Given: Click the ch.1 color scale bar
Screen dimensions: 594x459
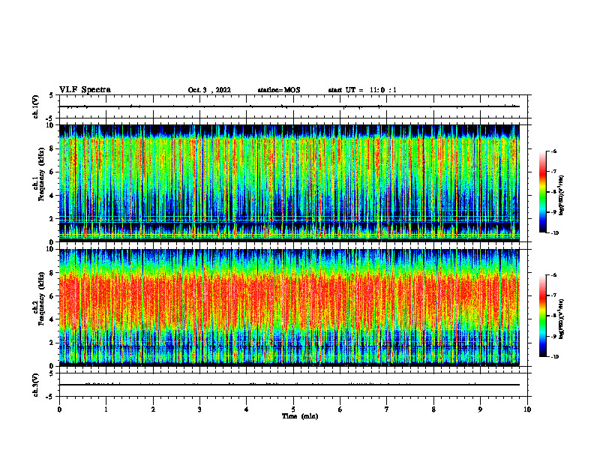Looking at the screenshot, I should (x=543, y=192).
